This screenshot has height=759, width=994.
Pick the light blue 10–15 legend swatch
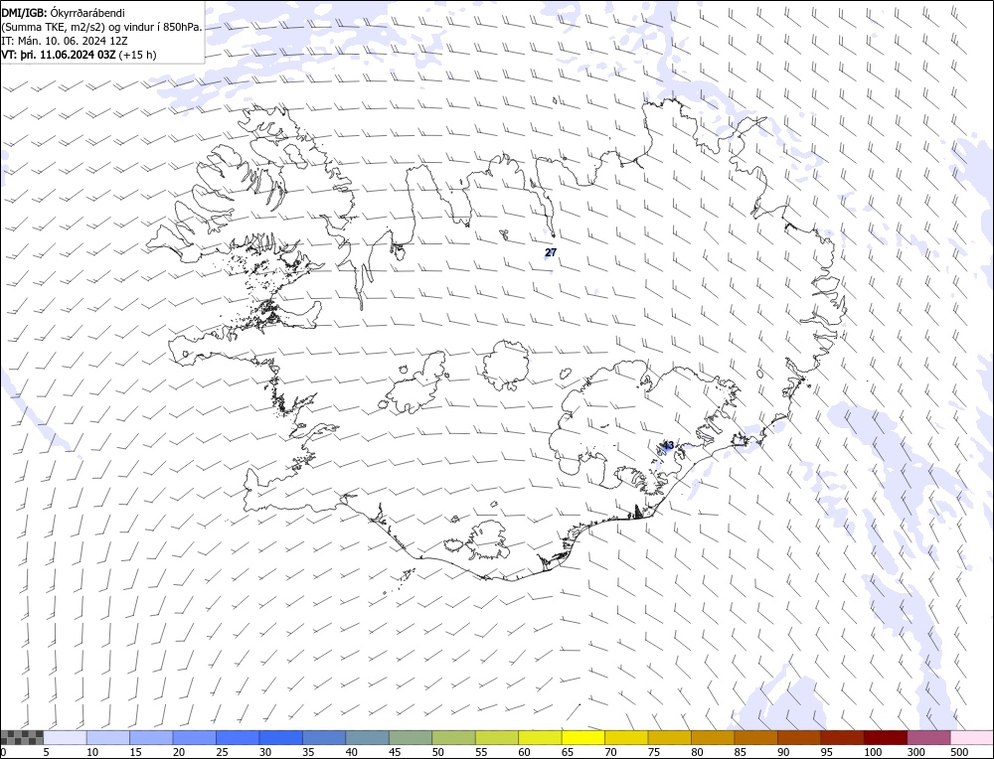click(108, 737)
